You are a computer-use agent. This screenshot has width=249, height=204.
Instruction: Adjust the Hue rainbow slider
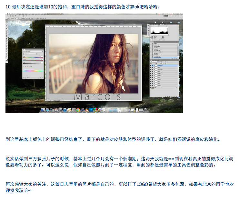[x=33, y=58]
